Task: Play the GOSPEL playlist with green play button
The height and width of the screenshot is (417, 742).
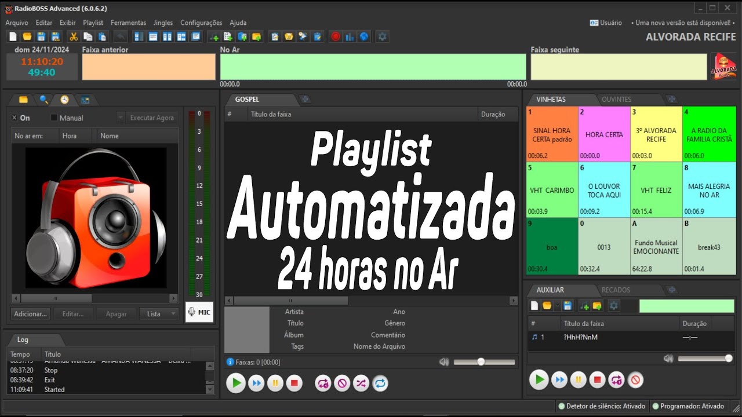Action: pos(236,383)
